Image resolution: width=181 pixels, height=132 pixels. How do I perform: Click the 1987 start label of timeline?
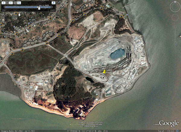click(x=3, y=10)
